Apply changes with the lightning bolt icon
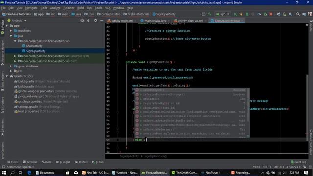Screen dimensions: 313x176 point(241,14)
